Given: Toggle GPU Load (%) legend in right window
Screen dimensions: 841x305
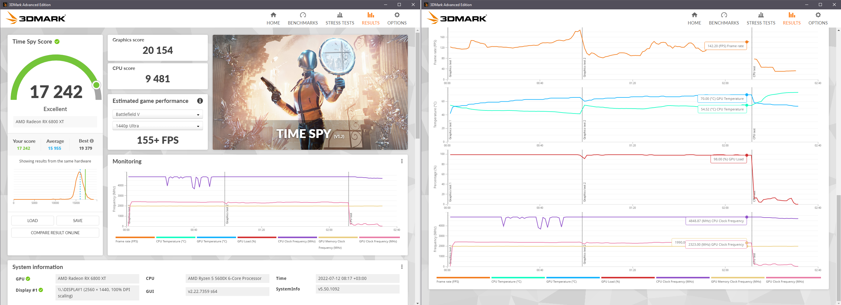Looking at the screenshot, I should tap(628, 280).
